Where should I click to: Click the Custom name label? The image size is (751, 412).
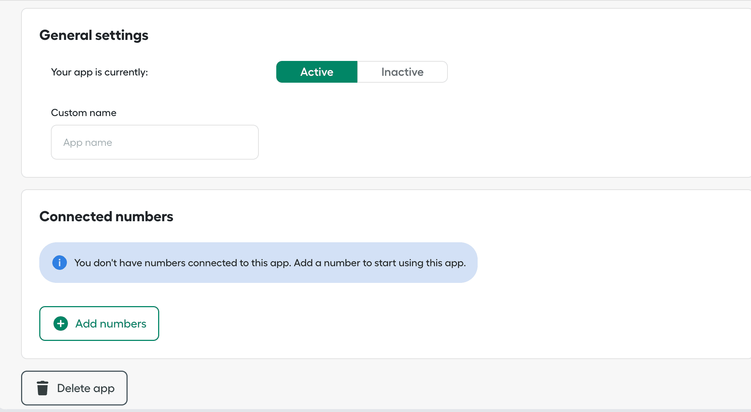coord(84,113)
